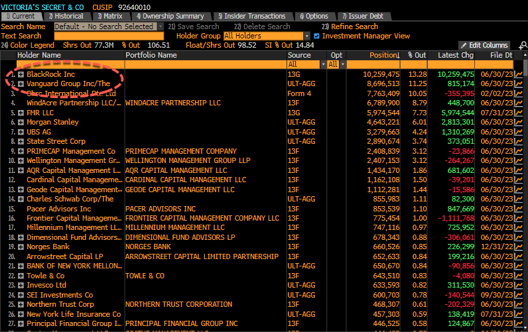
Task: Expand the UBS AG holder row
Action: (21, 132)
